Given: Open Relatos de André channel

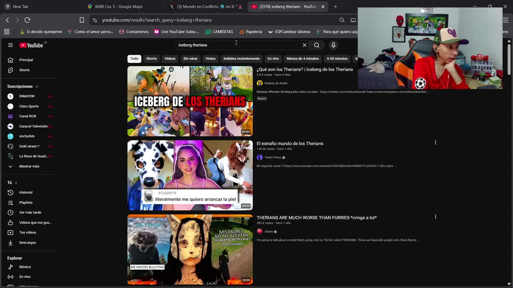Looking at the screenshot, I should click(276, 83).
